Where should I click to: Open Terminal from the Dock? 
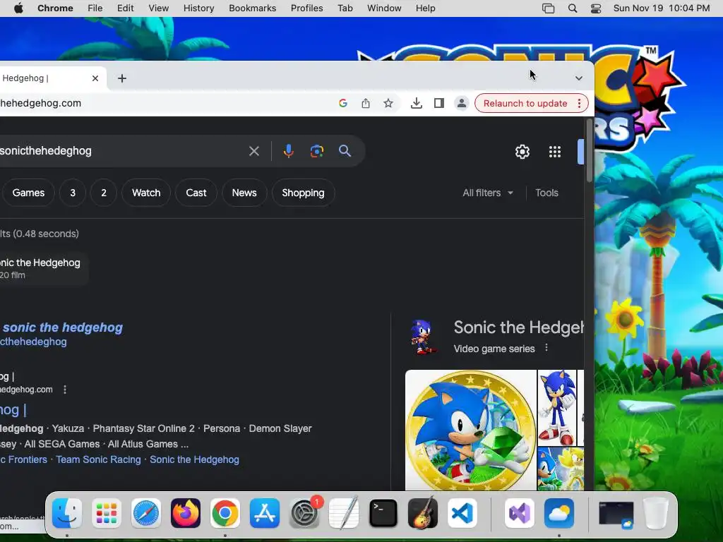(383, 513)
